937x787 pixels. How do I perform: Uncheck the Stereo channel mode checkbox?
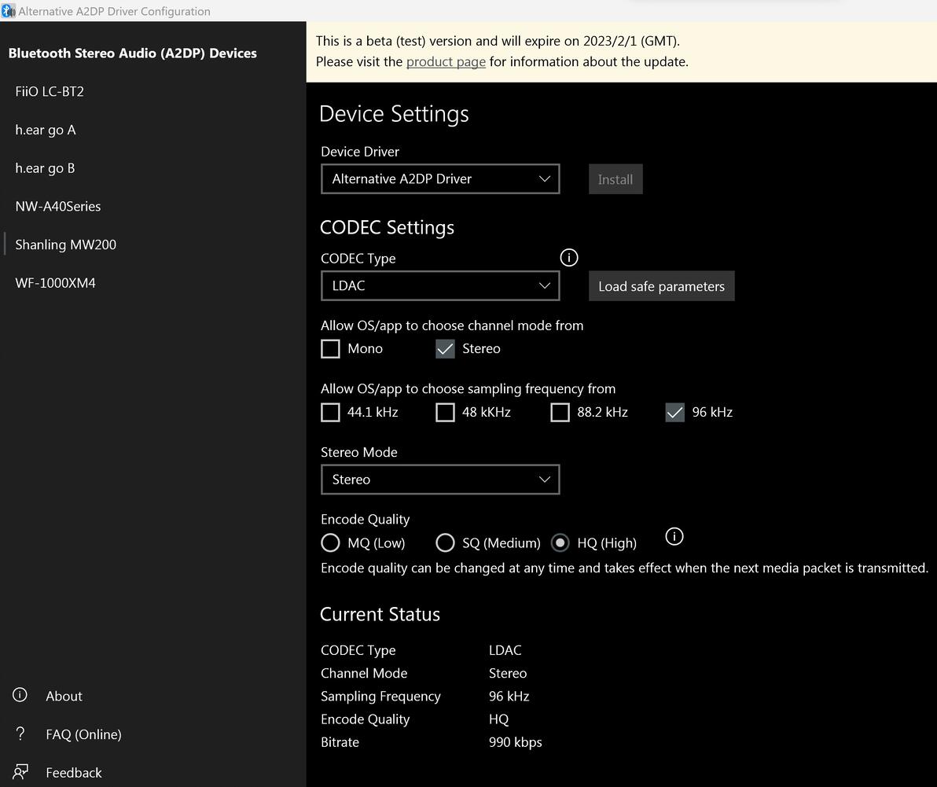446,348
